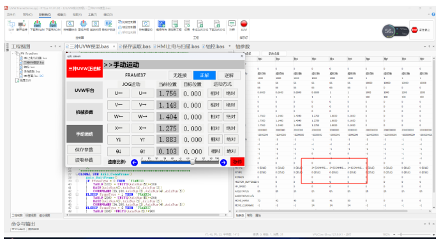Close the xplc screen dialog
The image size is (441, 244).
pos(242,56)
